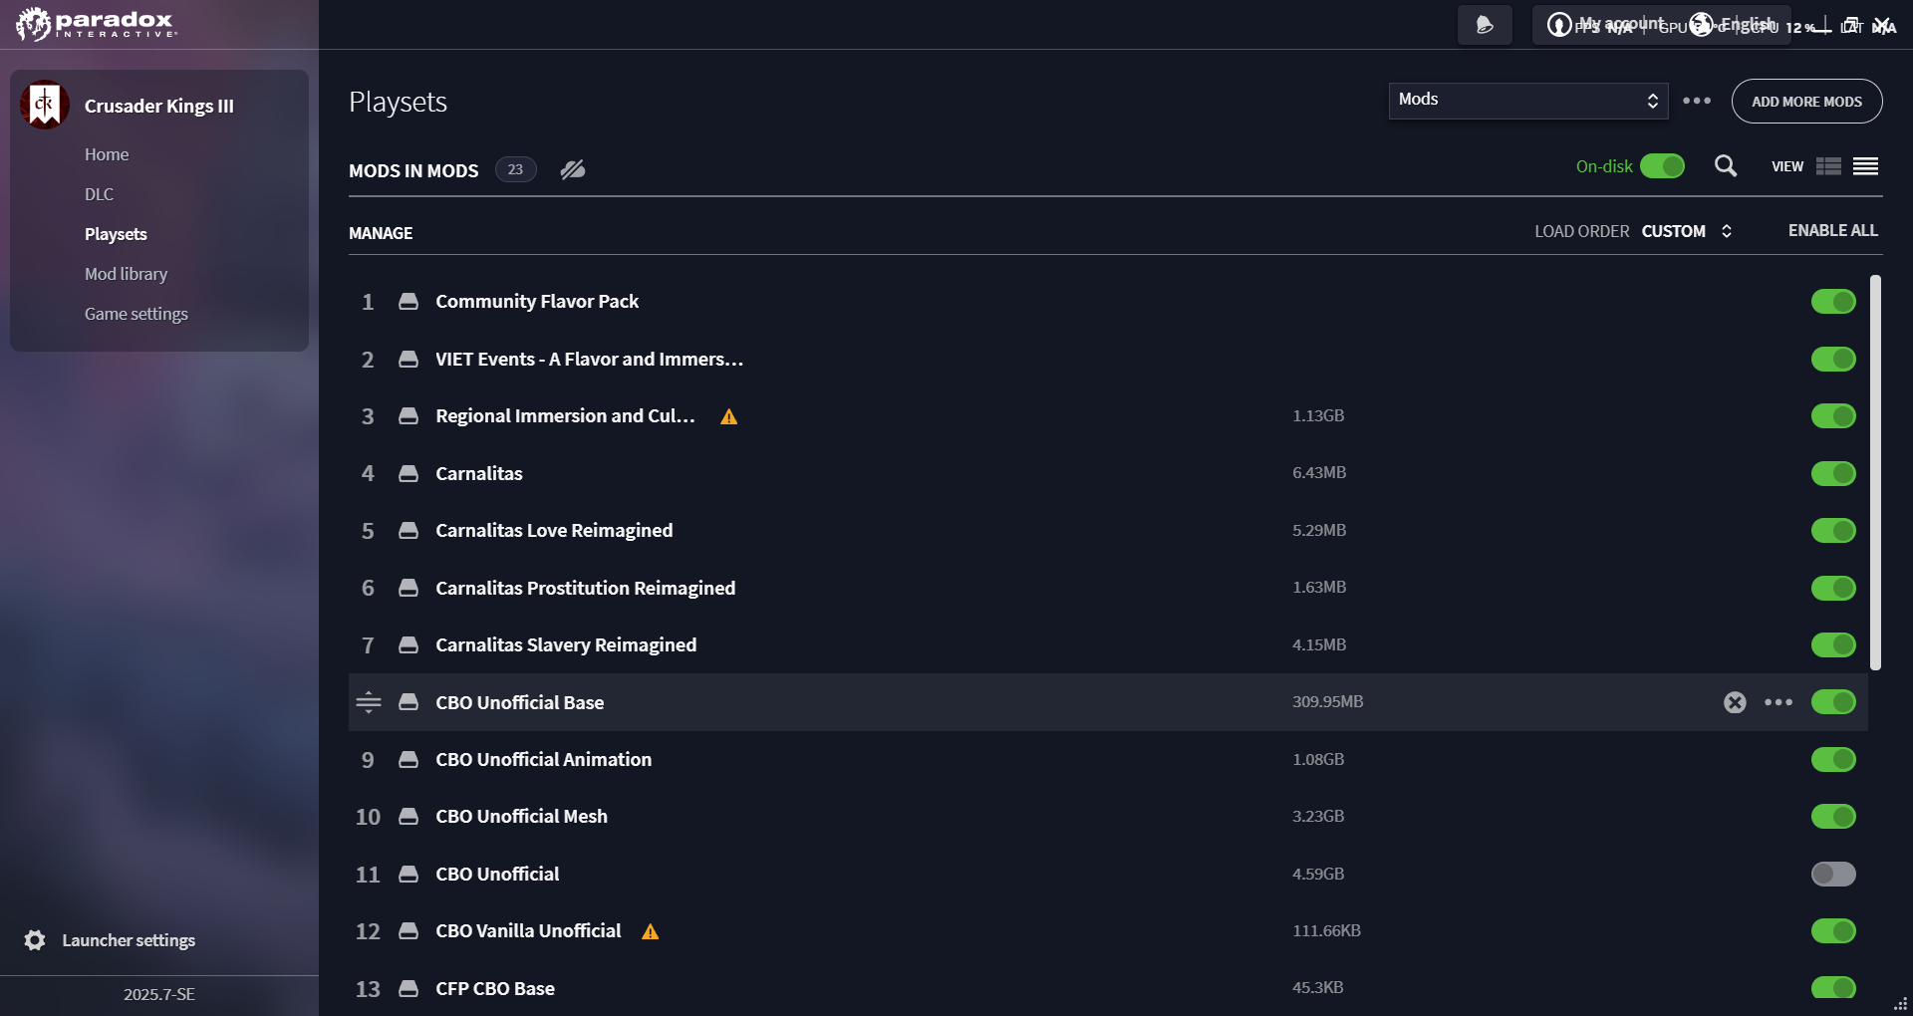Remove CBO Unofficial Base with the X icon
The width and height of the screenshot is (1913, 1016).
tap(1735, 702)
